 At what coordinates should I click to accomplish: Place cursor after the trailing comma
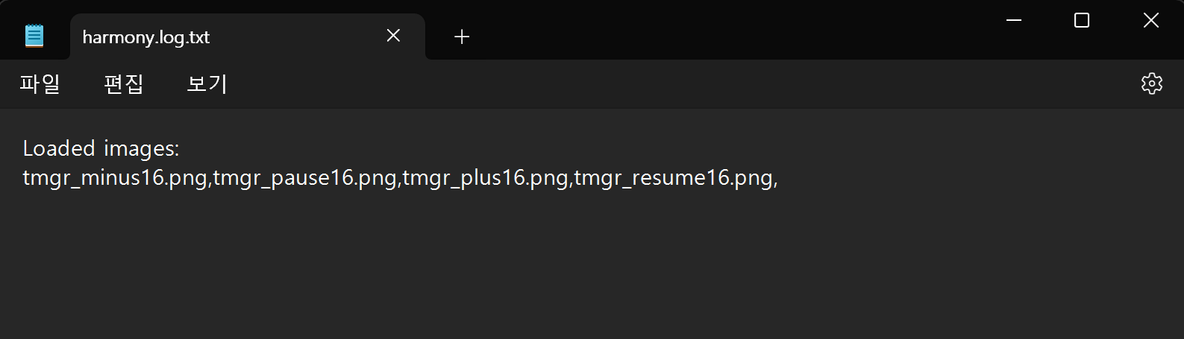[x=780, y=179]
